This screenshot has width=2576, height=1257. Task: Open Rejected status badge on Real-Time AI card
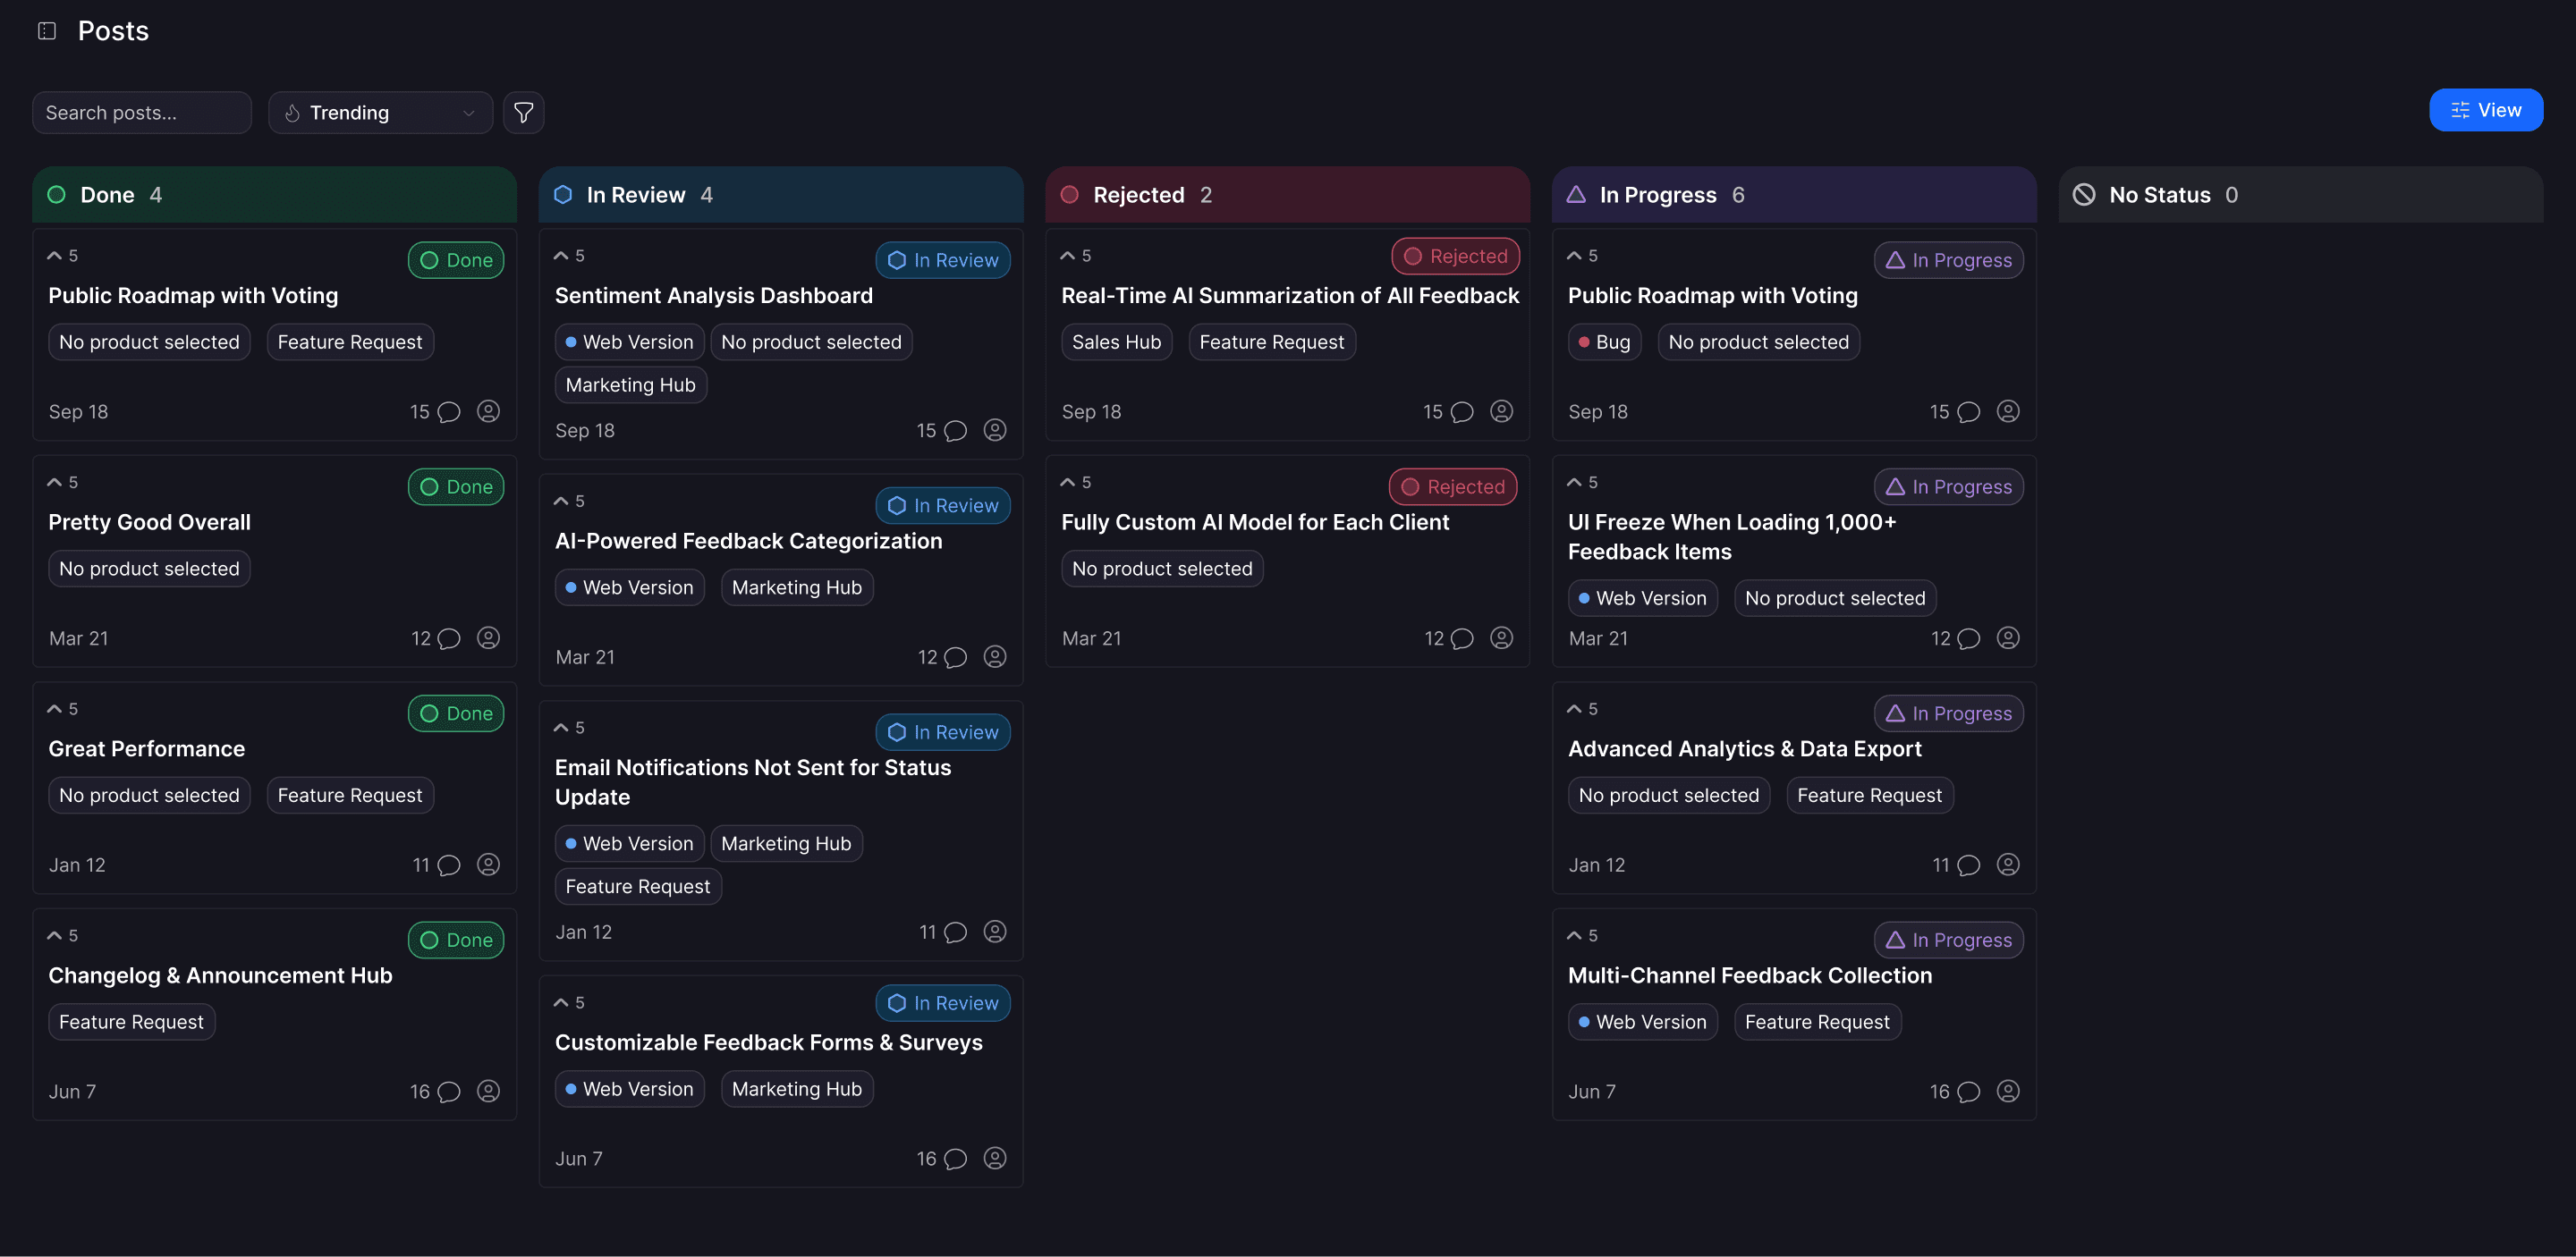(1455, 257)
